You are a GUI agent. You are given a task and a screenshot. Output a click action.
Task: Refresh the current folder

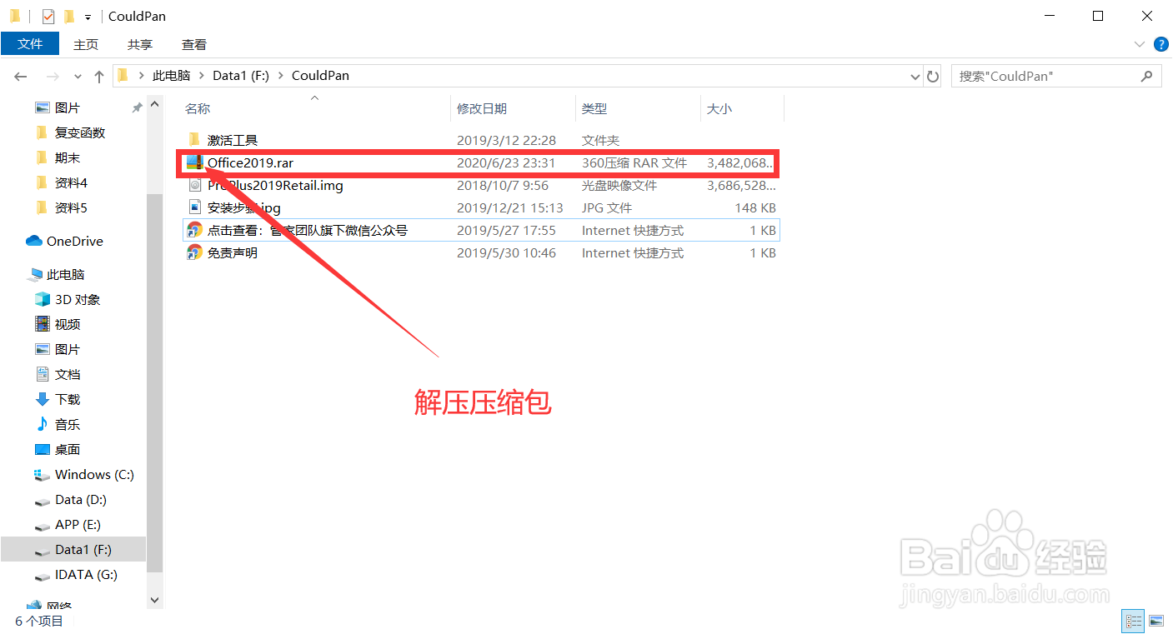(x=933, y=76)
